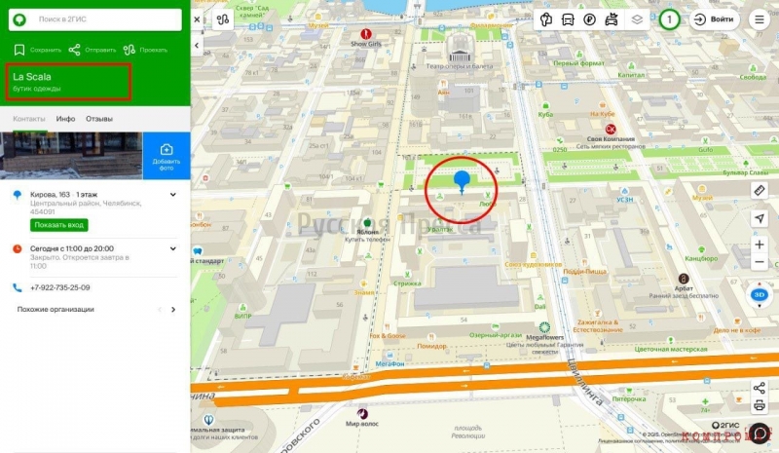Click the La Scala title header
The image size is (779, 453).
(x=32, y=77)
